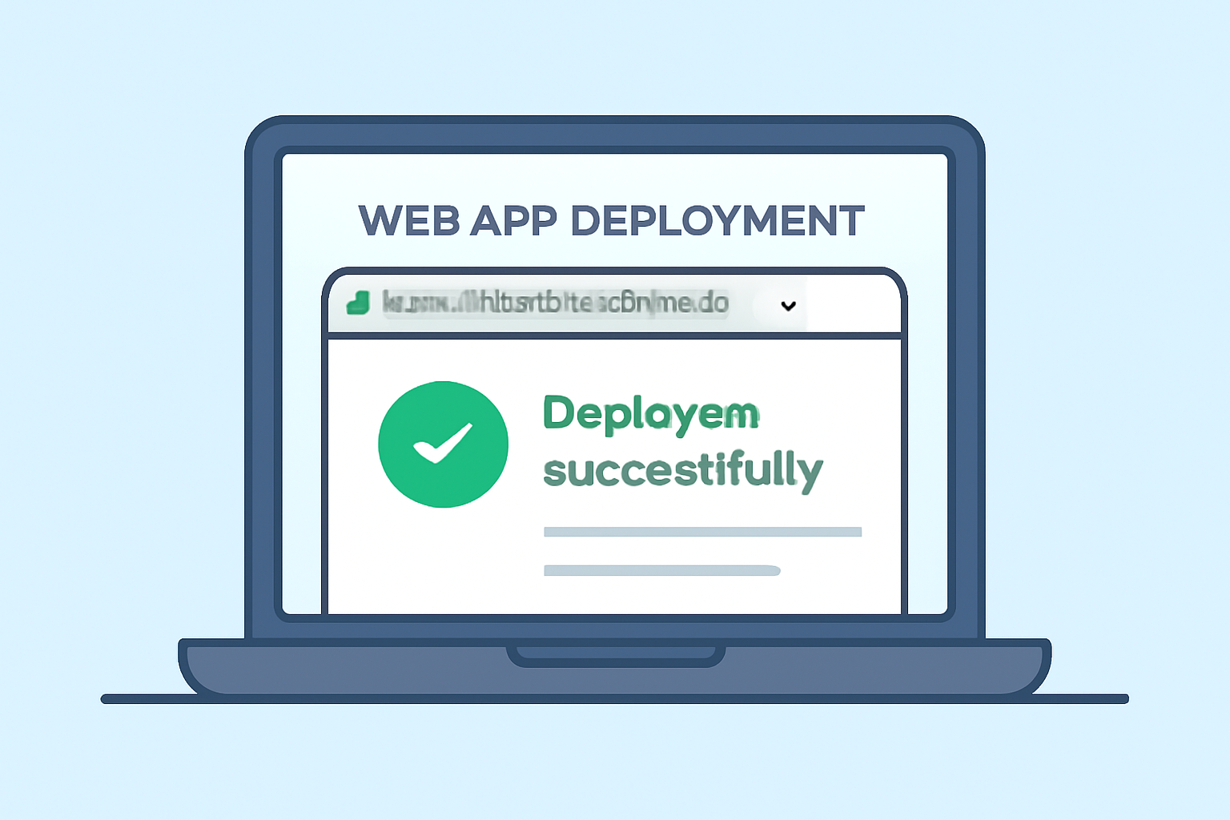The width and height of the screenshot is (1230, 820).
Task: Expand the URL suggestions with the down arrow
Action: click(x=787, y=305)
